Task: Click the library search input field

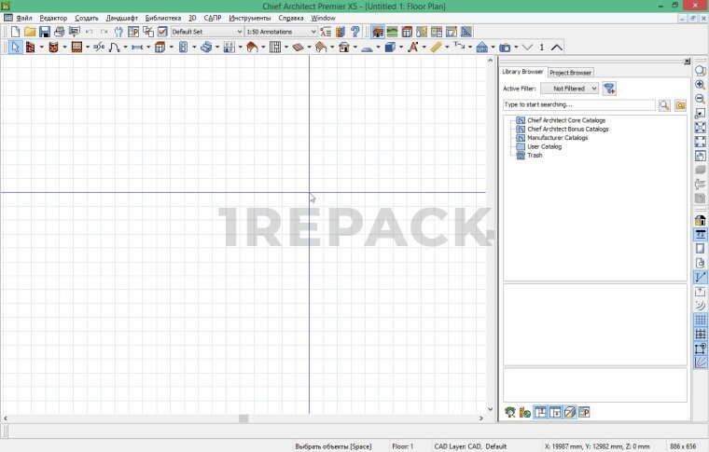Action: point(578,105)
